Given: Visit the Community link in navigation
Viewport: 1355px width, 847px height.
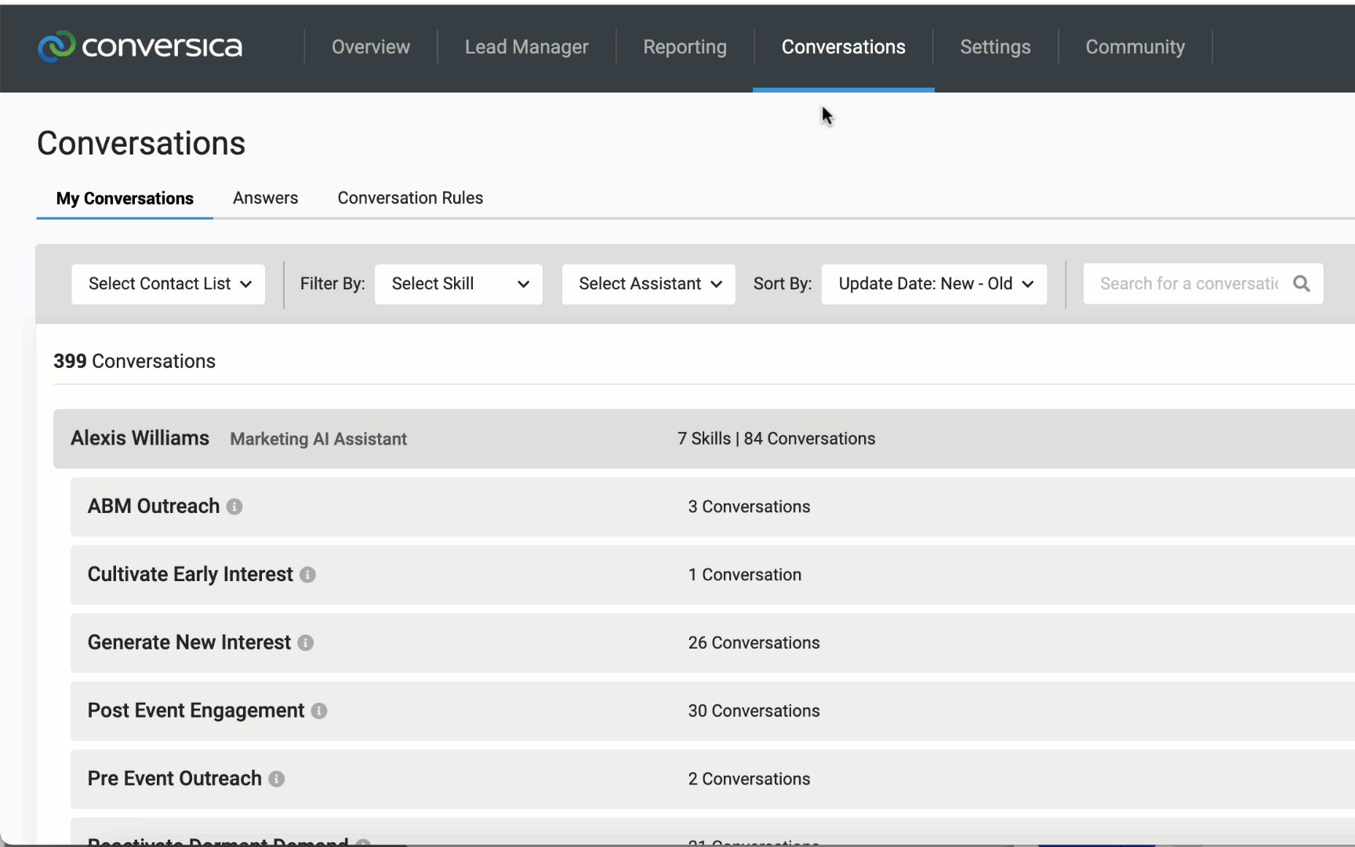Looking at the screenshot, I should point(1135,47).
